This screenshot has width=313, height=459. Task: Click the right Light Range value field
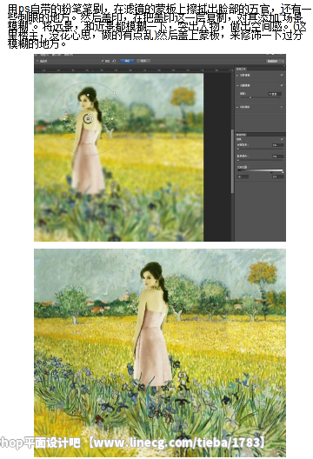pyautogui.click(x=277, y=176)
